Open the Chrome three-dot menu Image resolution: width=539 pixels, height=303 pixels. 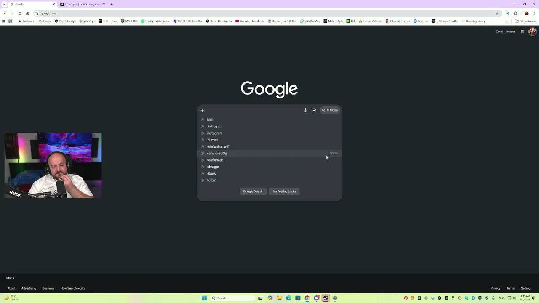coord(534,13)
